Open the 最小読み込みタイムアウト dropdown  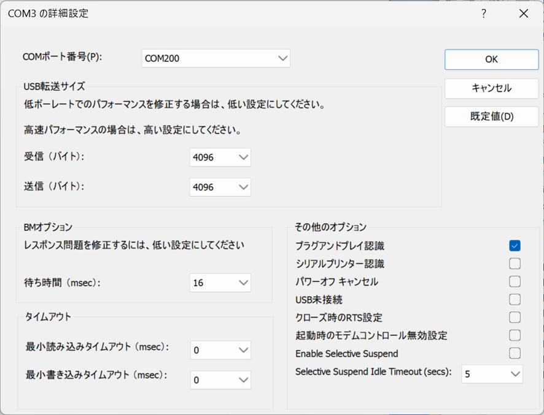(x=220, y=350)
